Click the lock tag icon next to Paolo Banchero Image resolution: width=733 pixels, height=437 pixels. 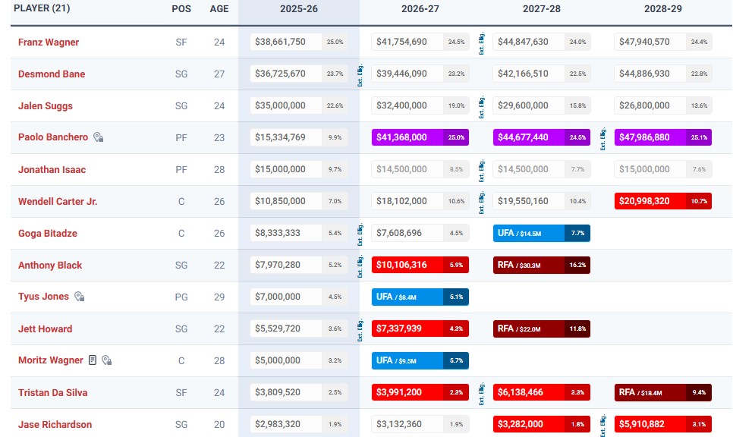pos(98,137)
